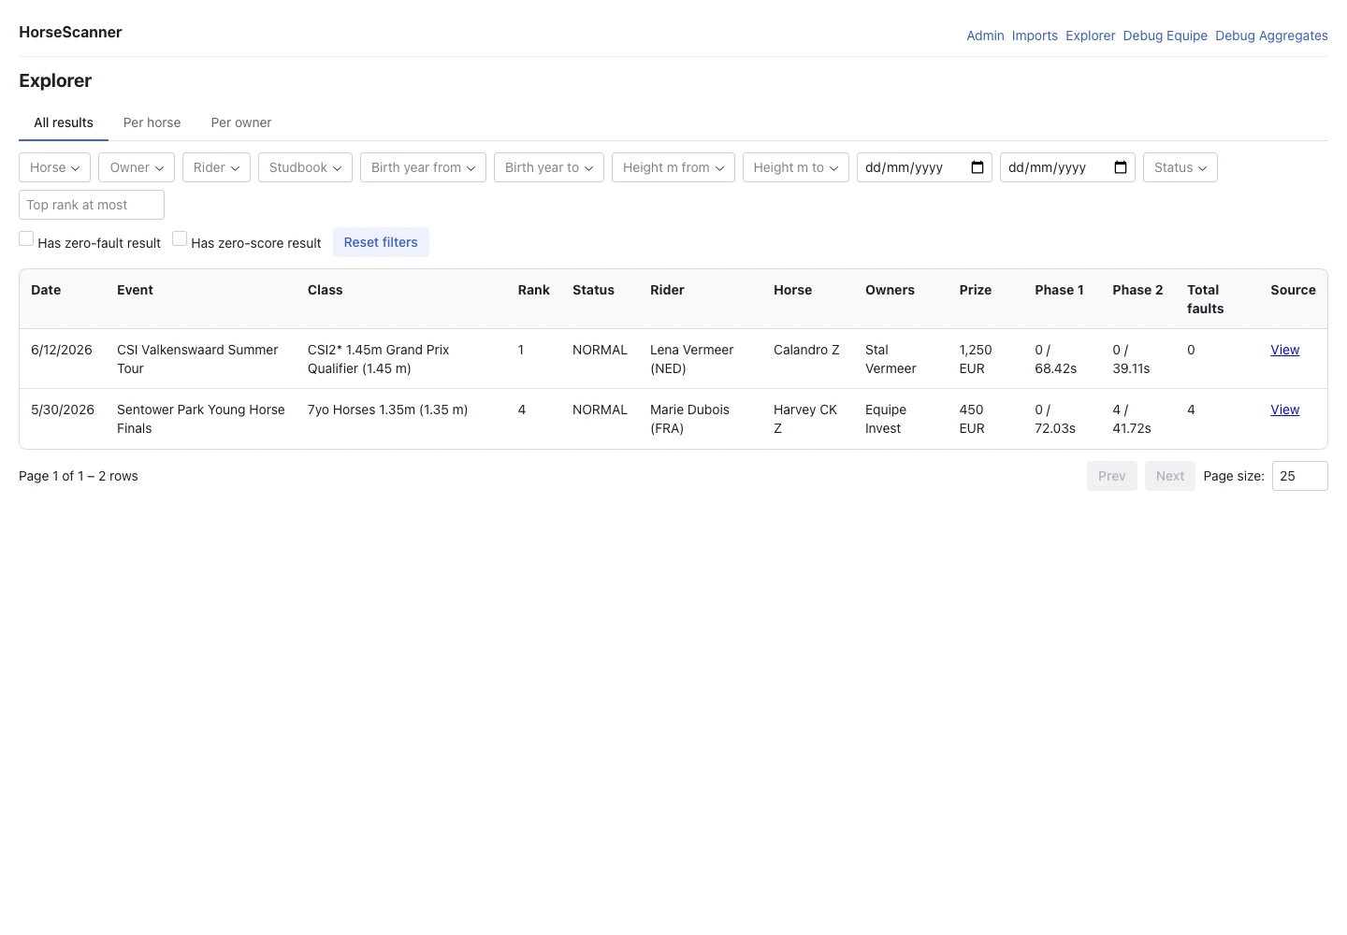Open calendar picker on first date field
The height and width of the screenshot is (935, 1347).
(x=978, y=167)
